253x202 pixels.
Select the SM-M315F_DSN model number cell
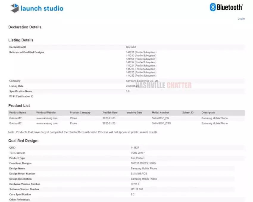click(x=162, y=123)
